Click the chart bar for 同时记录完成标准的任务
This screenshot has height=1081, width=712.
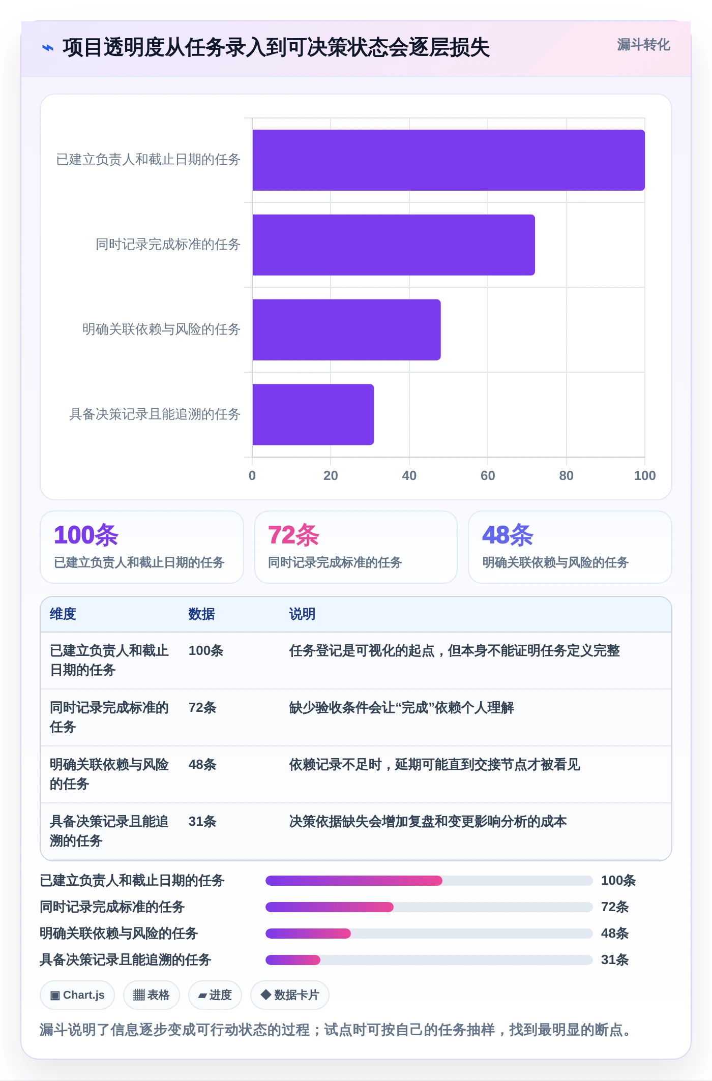[x=394, y=245]
